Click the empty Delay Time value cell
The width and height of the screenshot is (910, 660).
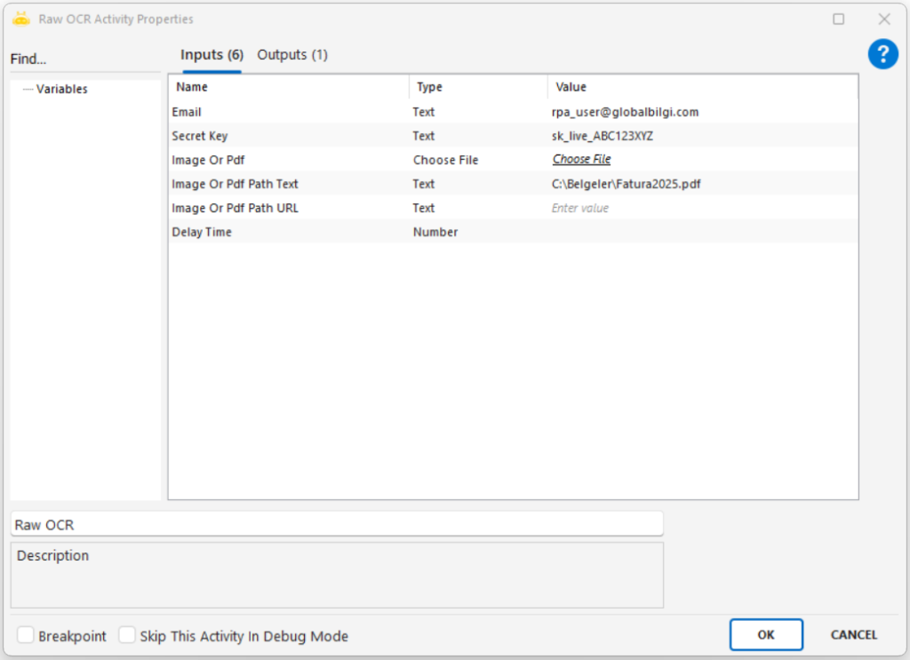tap(700, 232)
